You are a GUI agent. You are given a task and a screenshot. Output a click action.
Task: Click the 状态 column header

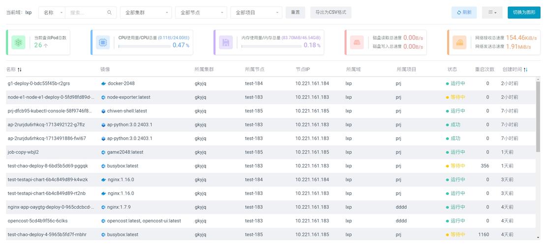coord(452,70)
